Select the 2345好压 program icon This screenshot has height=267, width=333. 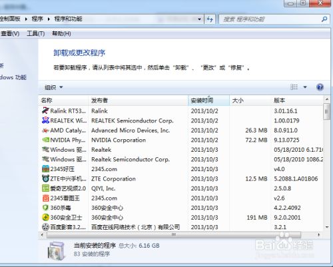[x=45, y=169]
